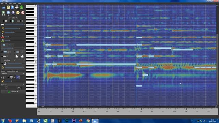219x123 pixels.
Task: Switch to note editing mode button
Action: pyautogui.click(x=4, y=45)
